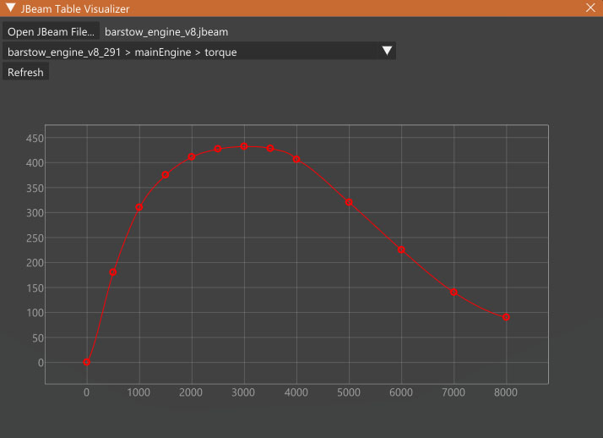Select the torque data point at 8000 RPM
Screen dimensions: 603x438
(x=506, y=317)
